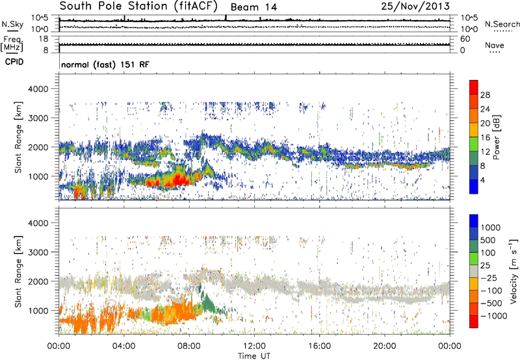Viewport: 520px width, 360px height.
Task: Click the gray band of the Velocity color bar
Action: click(474, 271)
